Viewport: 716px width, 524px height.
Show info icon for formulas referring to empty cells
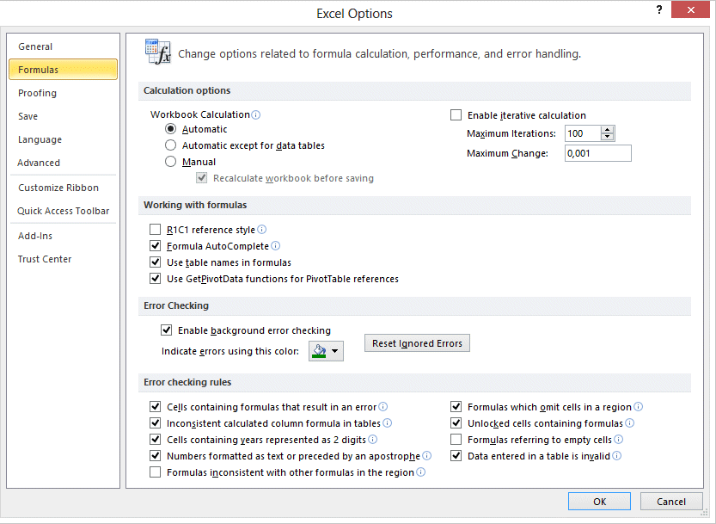(x=618, y=440)
